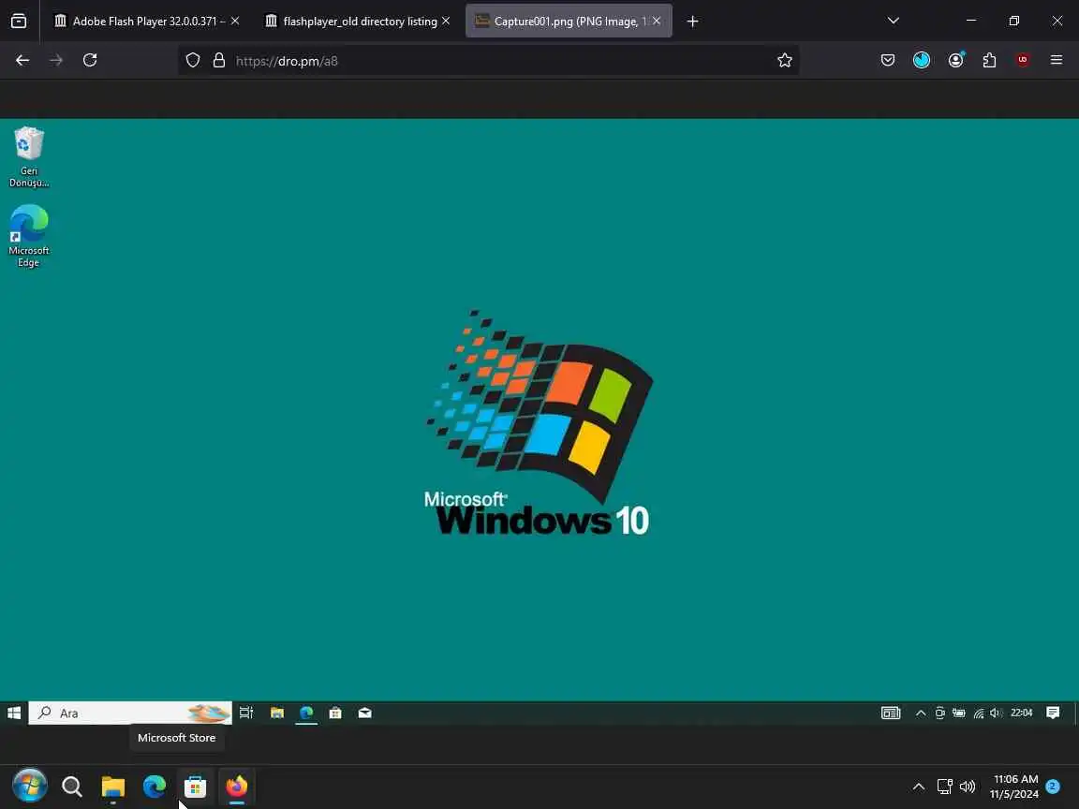This screenshot has width=1079, height=809.
Task: Reload the current page
Action: pos(90,61)
